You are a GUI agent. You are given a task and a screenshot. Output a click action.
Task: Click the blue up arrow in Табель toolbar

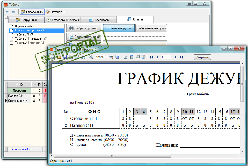pyautogui.click(x=13, y=12)
